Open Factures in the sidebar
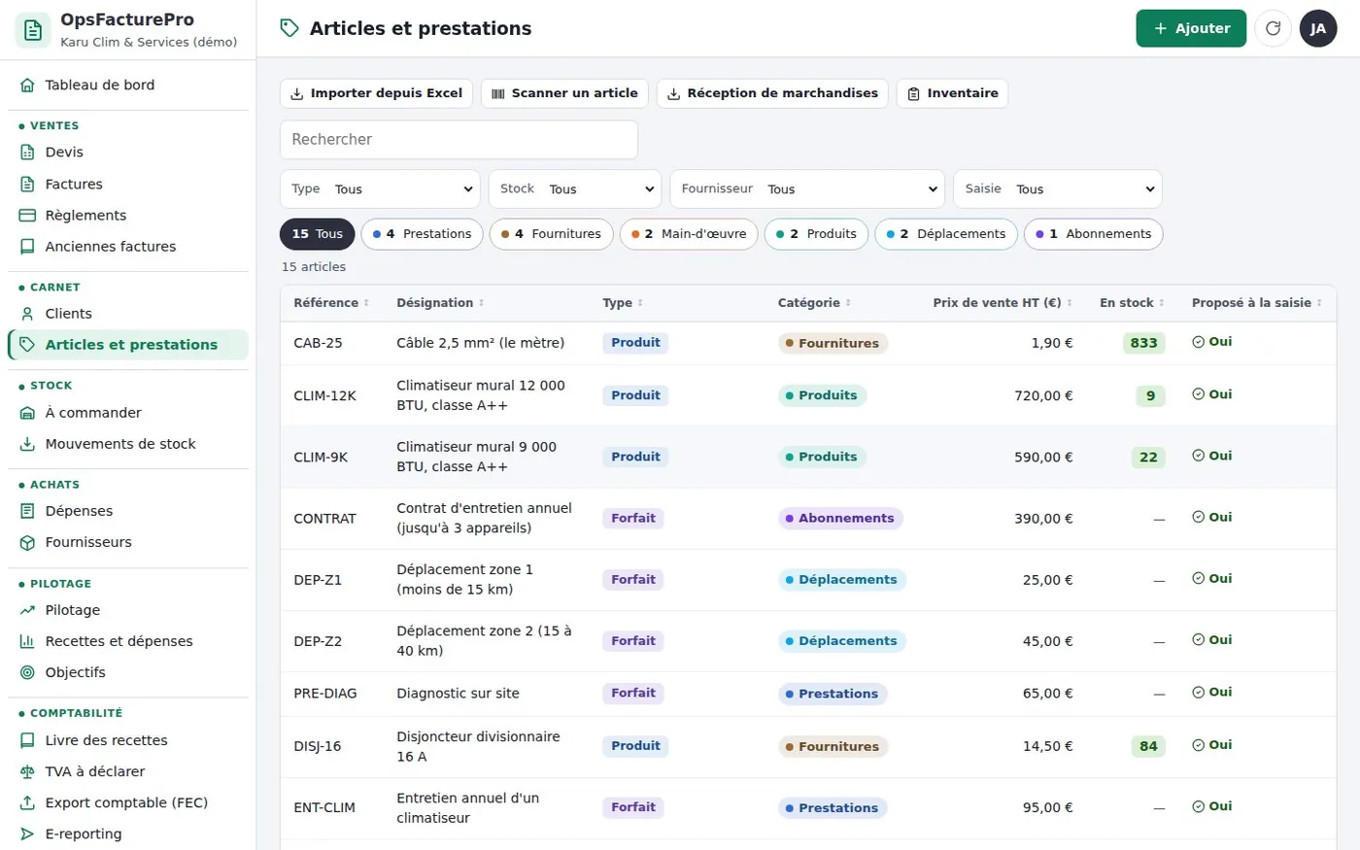This screenshot has width=1360, height=850. (127, 185)
